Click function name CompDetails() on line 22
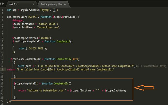Viewport: 168px width, 105px height. (62, 83)
